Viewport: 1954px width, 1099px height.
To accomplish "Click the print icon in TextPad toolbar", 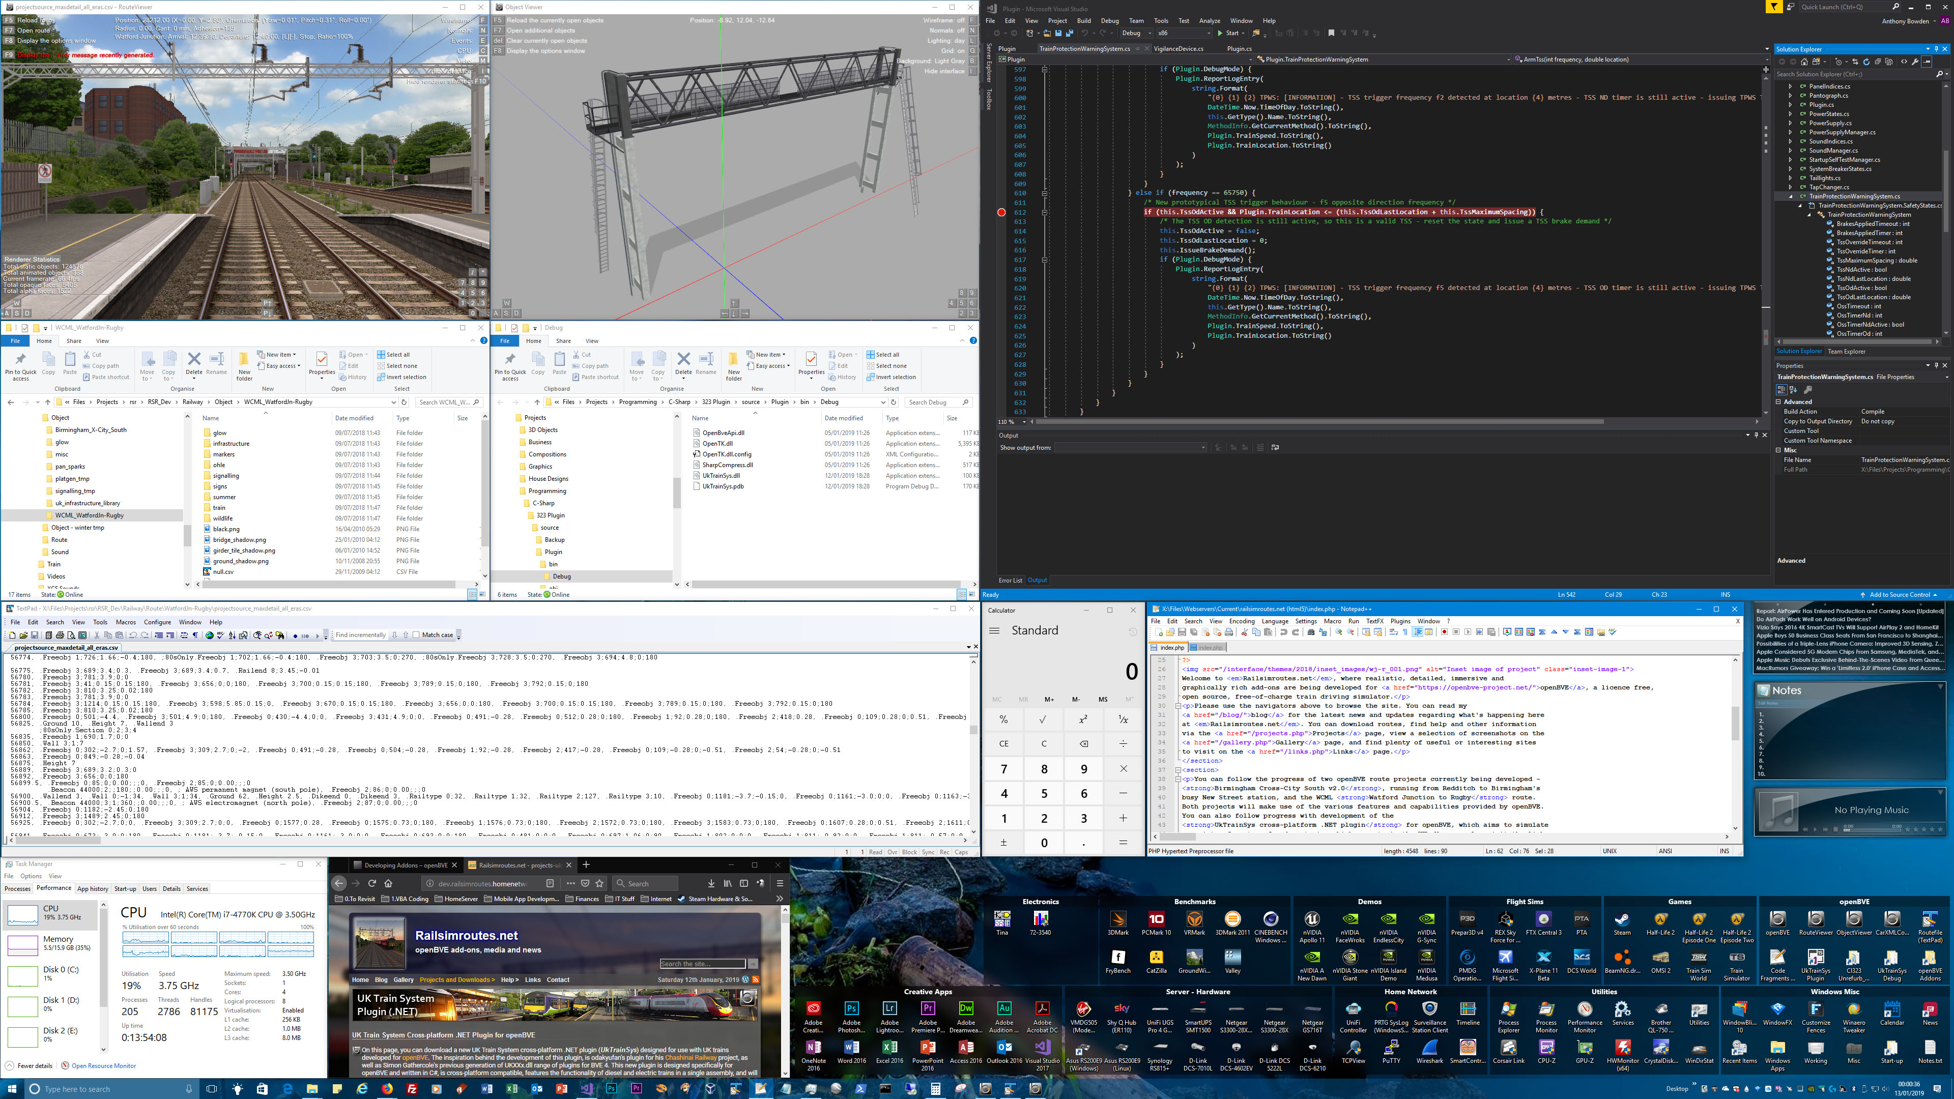I will click(x=60, y=635).
